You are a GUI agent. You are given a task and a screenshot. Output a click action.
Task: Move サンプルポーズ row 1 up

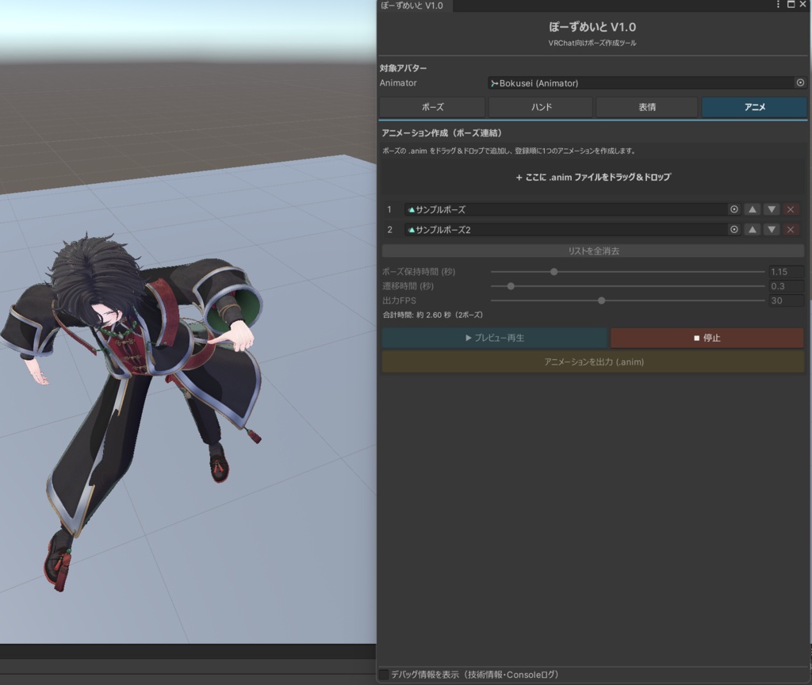tap(753, 209)
